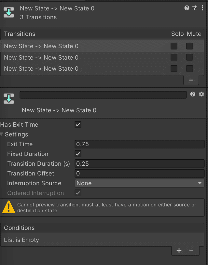This screenshot has width=208, height=265.
Task: Click the transition arrow icon in the header
Action: click(x=8, y=12)
